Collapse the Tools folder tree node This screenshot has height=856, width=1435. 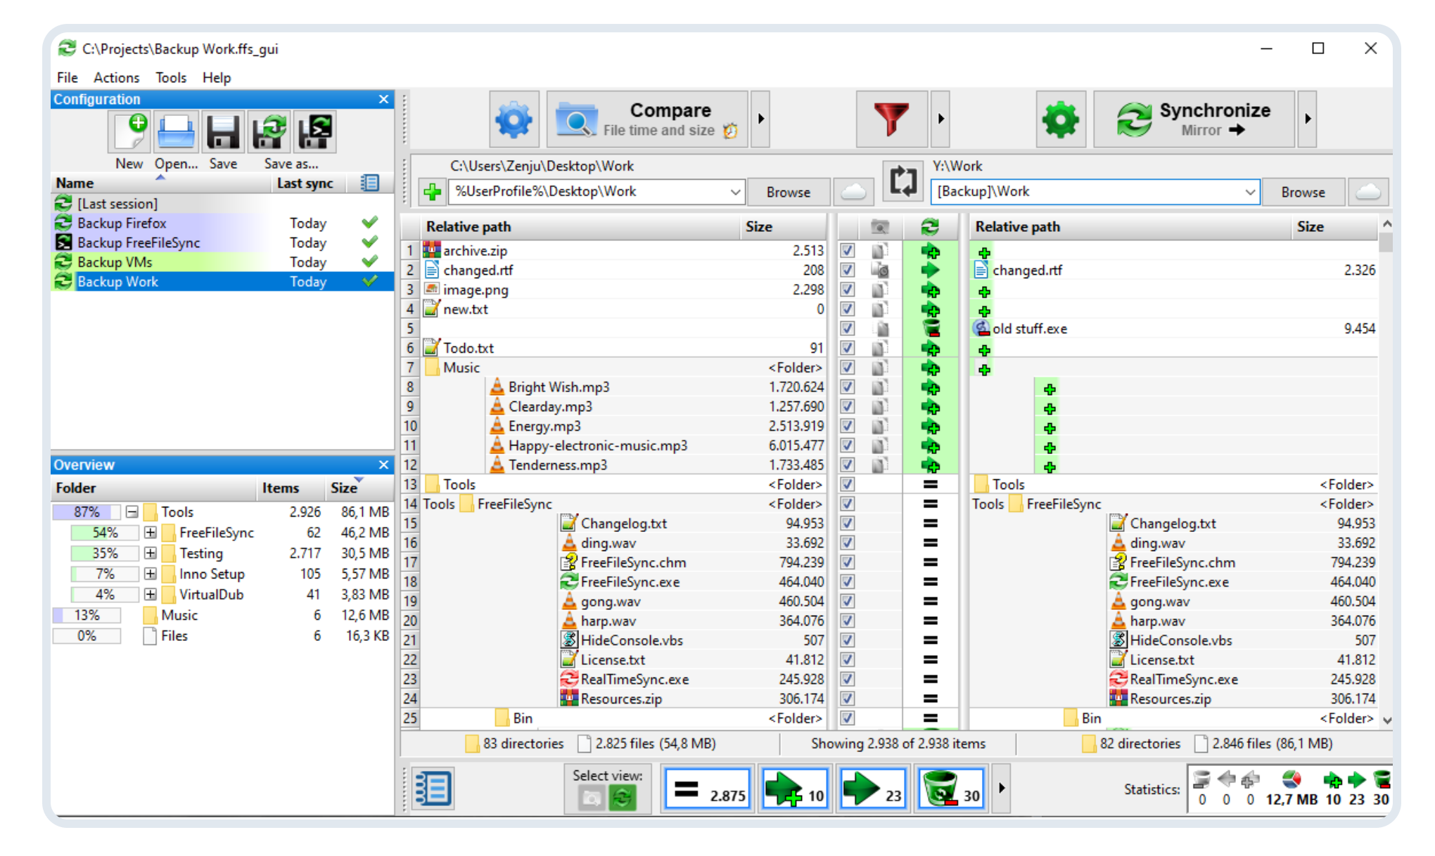[132, 512]
